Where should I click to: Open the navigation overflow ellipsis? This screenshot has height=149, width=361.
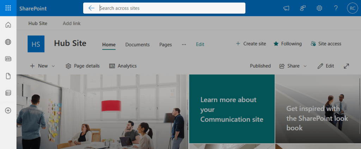pyautogui.click(x=184, y=45)
